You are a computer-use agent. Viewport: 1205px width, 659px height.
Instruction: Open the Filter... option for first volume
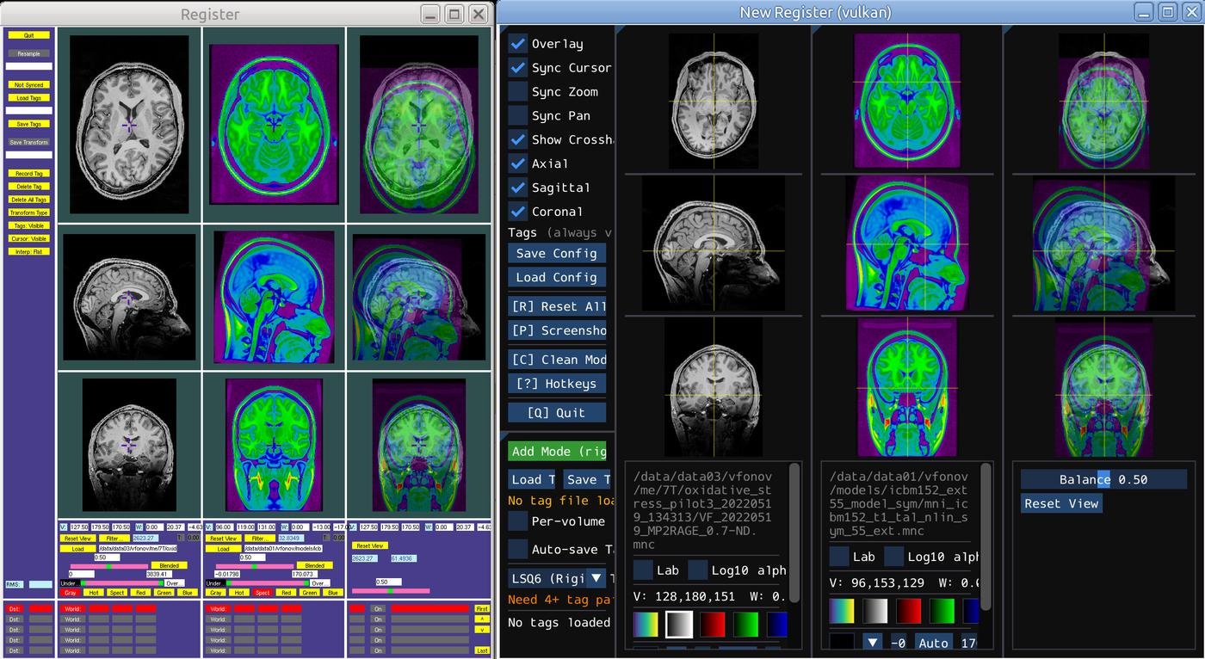tap(114, 539)
